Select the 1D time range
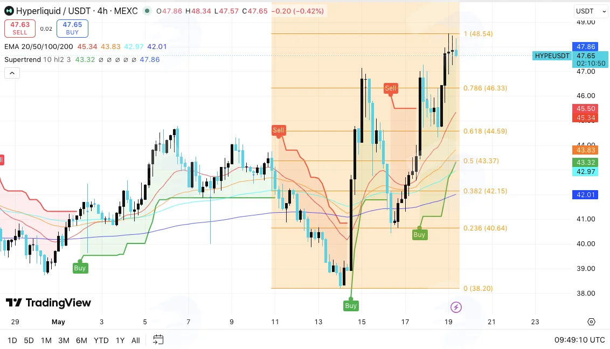610x349 pixels. [x=12, y=340]
